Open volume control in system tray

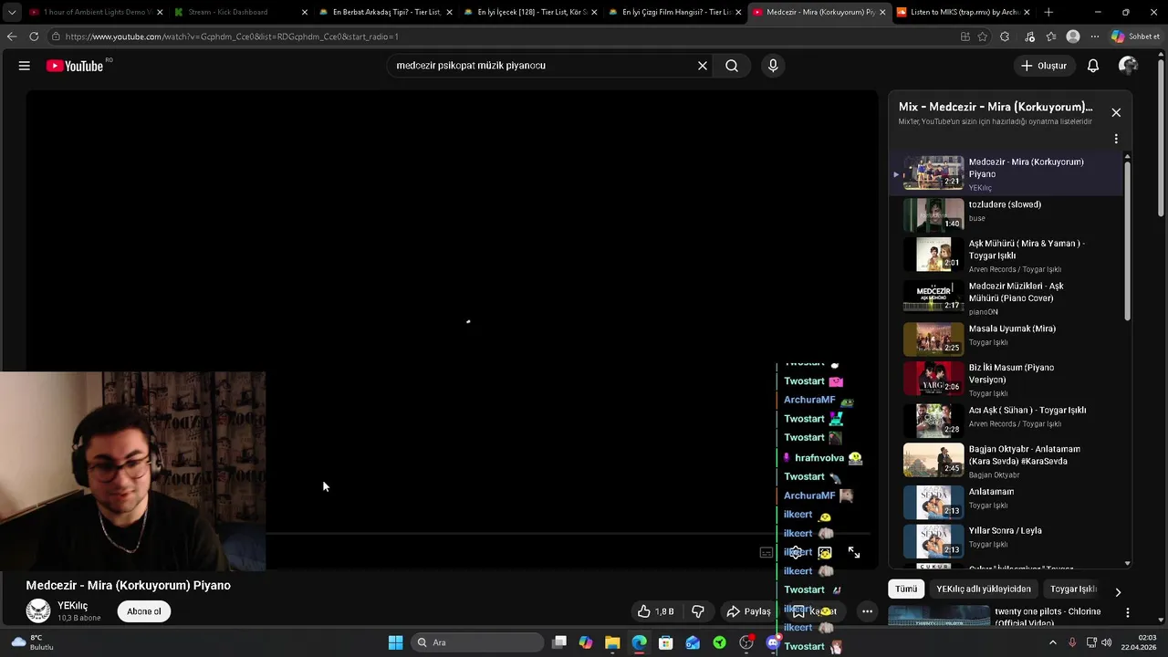pyautogui.click(x=1107, y=642)
